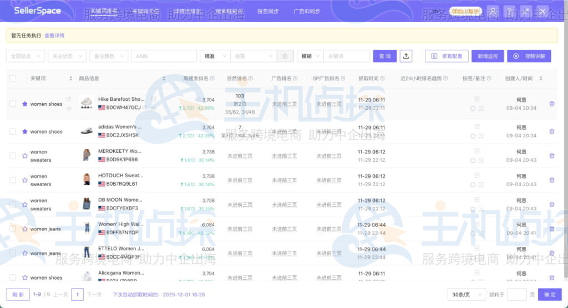Add tag plus icon in Hike Barefoot row
This screenshot has width=568, height=308.
point(477,99)
